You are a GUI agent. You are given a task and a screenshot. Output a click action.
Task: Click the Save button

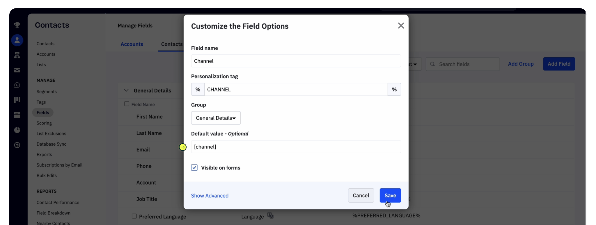pos(390,196)
